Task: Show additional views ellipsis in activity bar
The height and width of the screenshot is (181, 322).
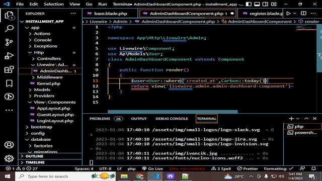Action: point(9,110)
